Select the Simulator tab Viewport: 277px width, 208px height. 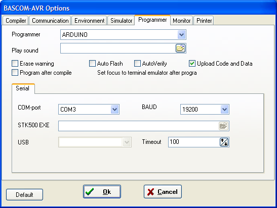pos(121,21)
